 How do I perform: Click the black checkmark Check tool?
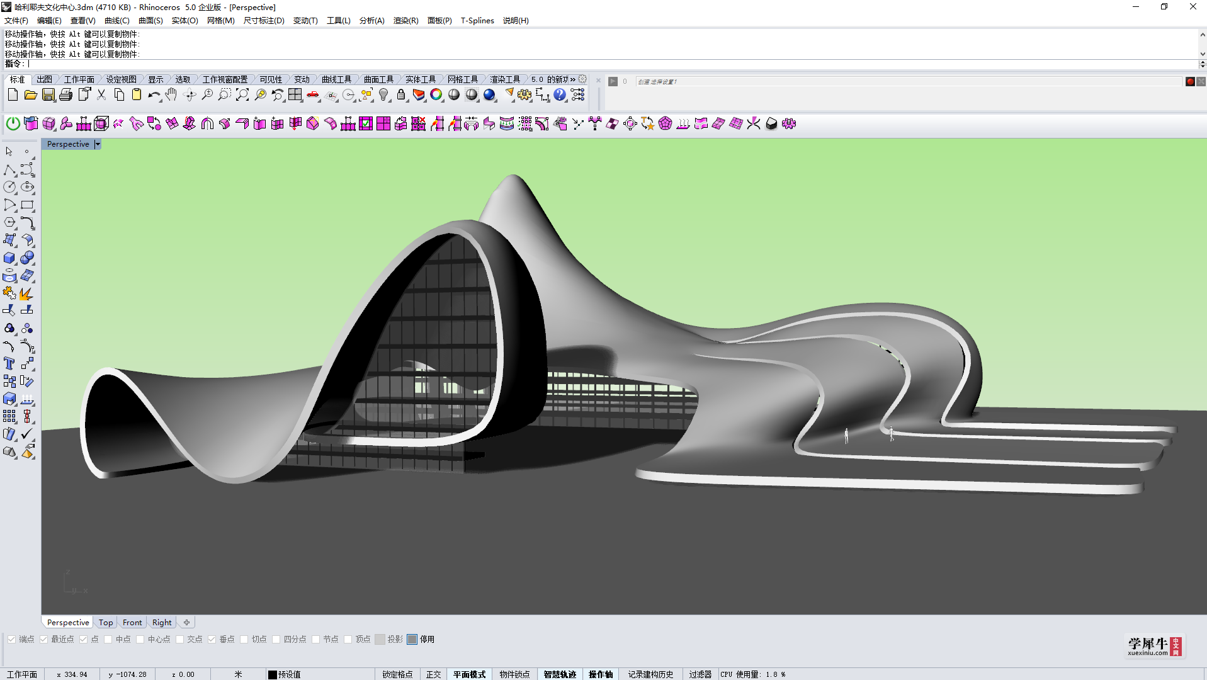tap(27, 434)
